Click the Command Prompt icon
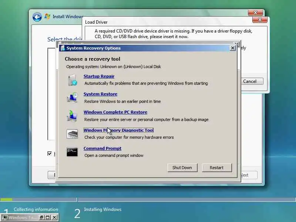 pos(72,152)
